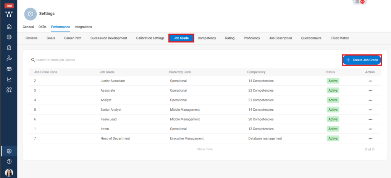Open the Competency sub-tab
Image resolution: width=391 pixels, height=178 pixels.
207,38
